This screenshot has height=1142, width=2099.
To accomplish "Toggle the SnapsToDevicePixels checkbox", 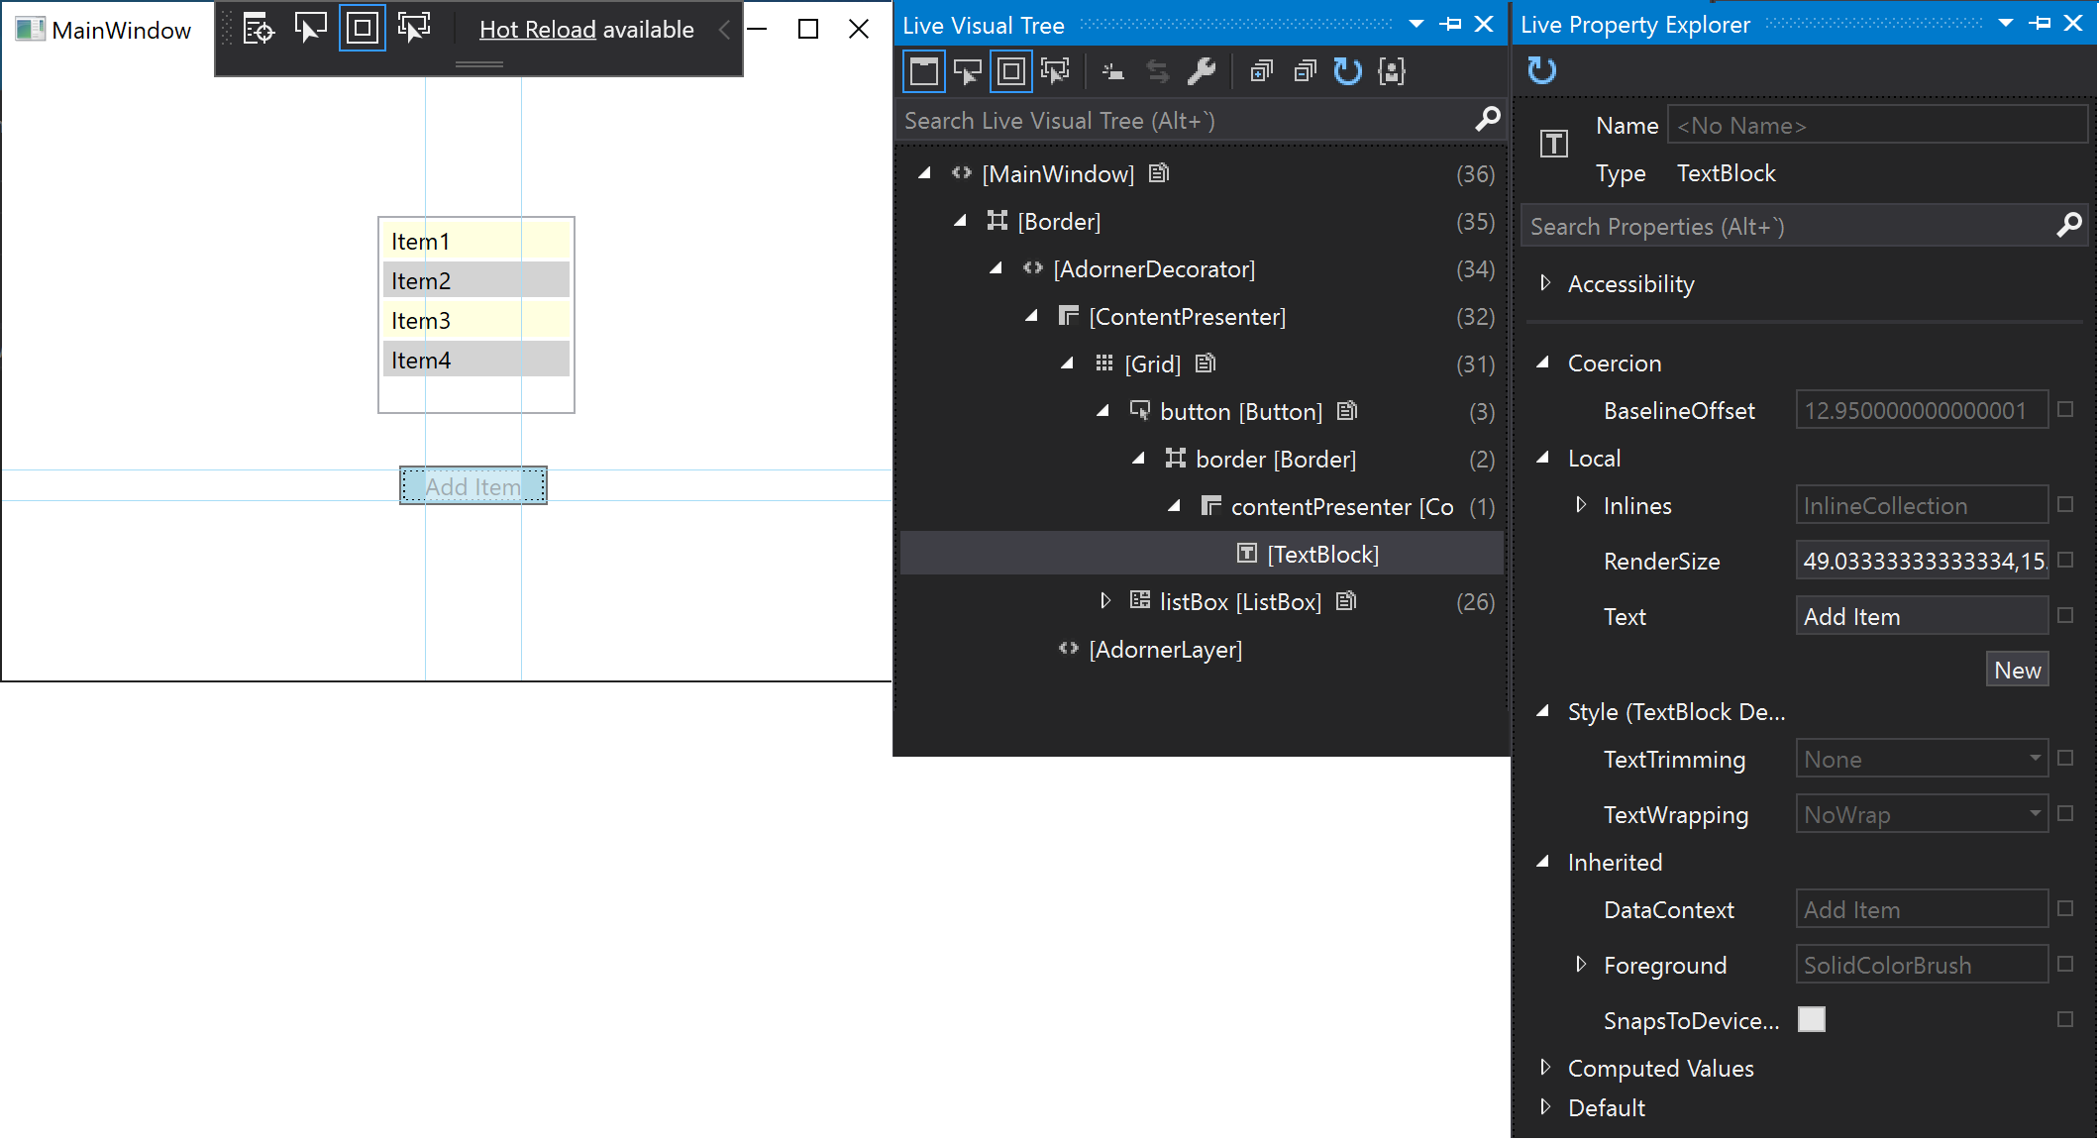I will (x=1815, y=1017).
